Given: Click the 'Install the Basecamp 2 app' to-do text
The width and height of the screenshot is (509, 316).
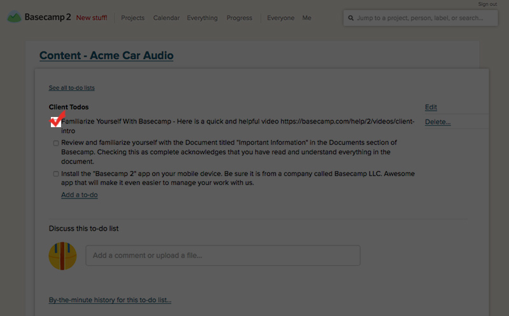Looking at the screenshot, I should (238, 178).
